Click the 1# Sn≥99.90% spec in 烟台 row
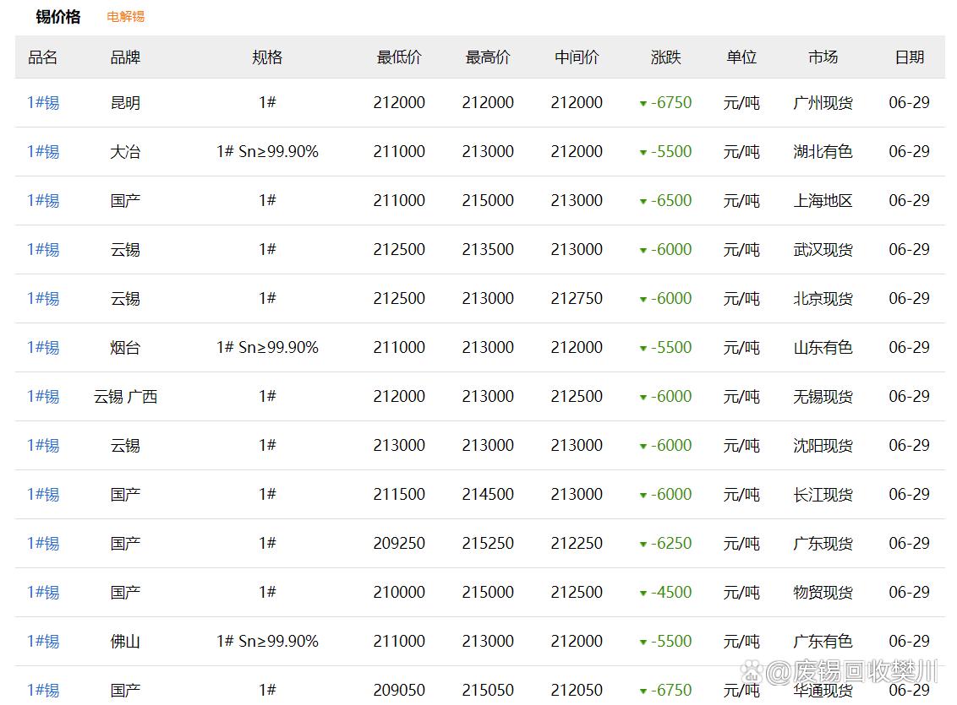Screen dimensions: 957x705 (x=267, y=347)
